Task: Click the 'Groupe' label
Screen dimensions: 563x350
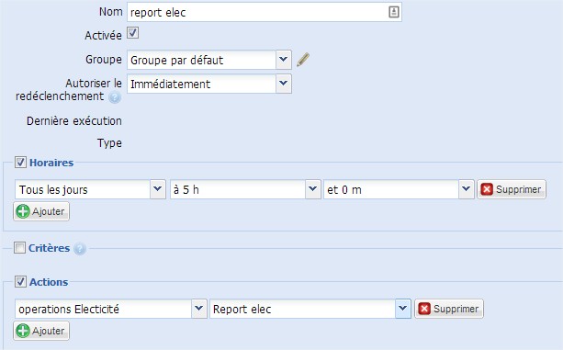Action: (104, 59)
